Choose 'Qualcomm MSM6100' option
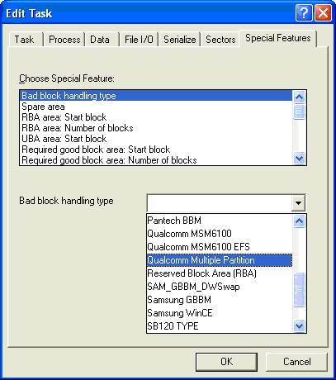This screenshot has height=380, width=336. point(220,234)
